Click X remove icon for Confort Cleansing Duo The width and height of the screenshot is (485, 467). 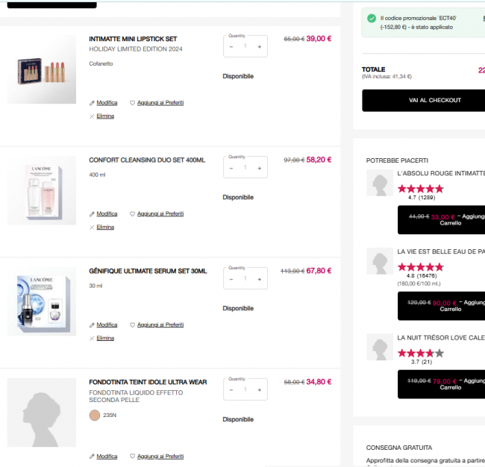pyautogui.click(x=92, y=228)
